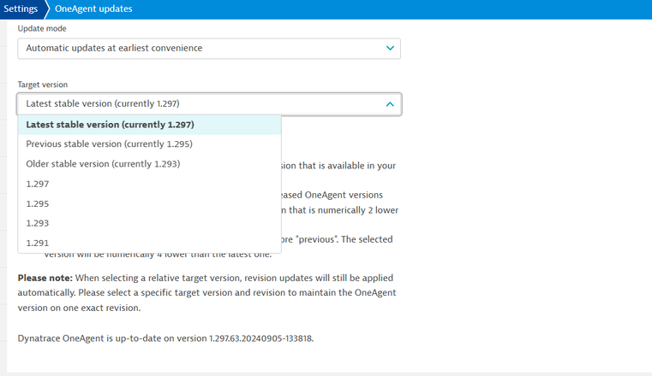Viewport: 652px width, 376px height.
Task: Click the bold Please note text
Action: pos(45,279)
